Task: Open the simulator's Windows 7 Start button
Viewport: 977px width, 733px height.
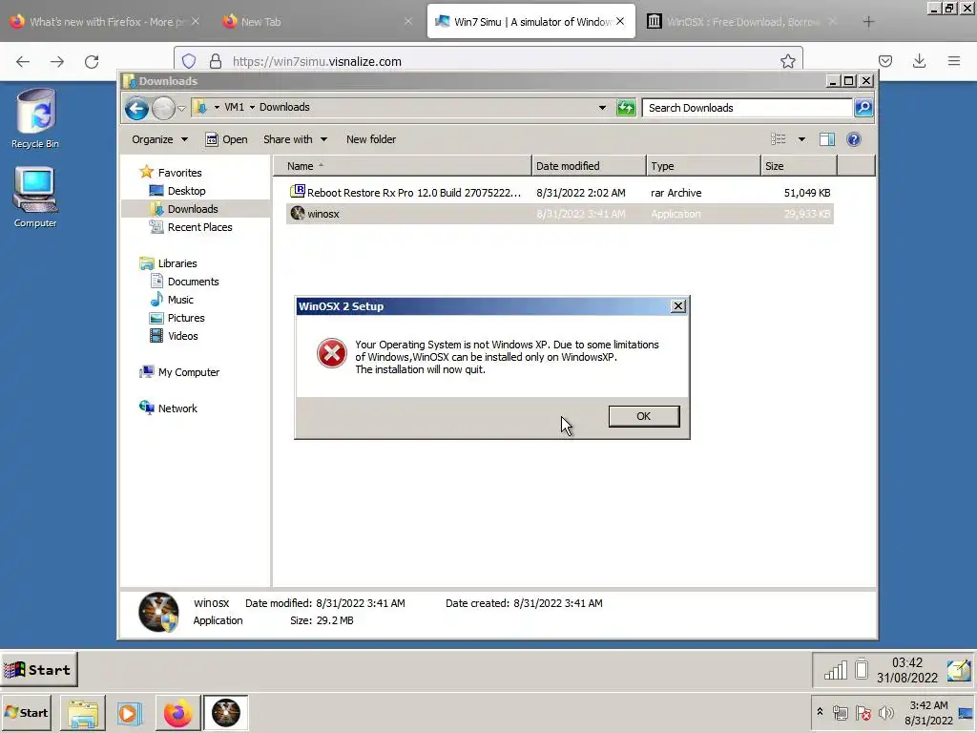Action: [26, 712]
